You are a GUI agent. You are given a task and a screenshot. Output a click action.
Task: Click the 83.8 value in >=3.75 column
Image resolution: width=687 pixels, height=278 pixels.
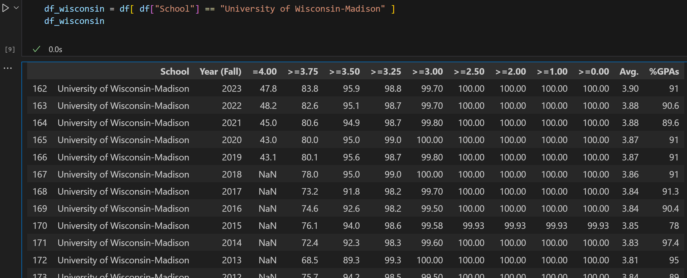(310, 89)
